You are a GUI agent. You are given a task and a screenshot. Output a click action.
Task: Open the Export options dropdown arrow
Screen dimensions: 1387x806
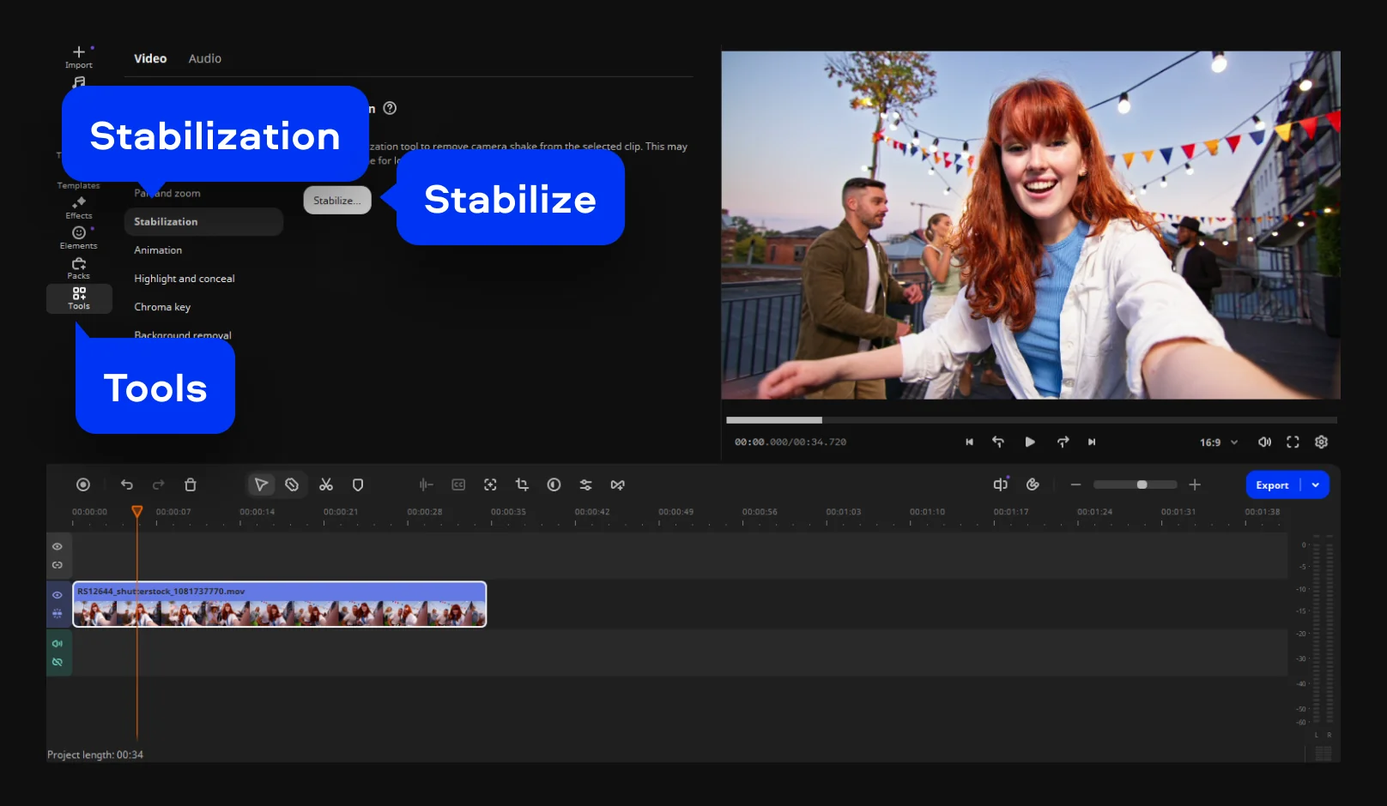coord(1316,485)
